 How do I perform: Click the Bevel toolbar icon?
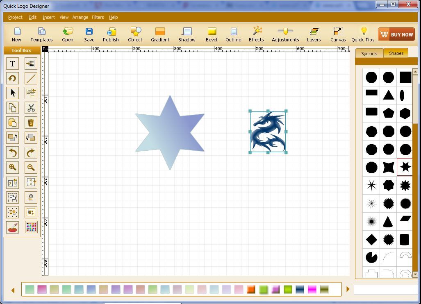tap(211, 34)
